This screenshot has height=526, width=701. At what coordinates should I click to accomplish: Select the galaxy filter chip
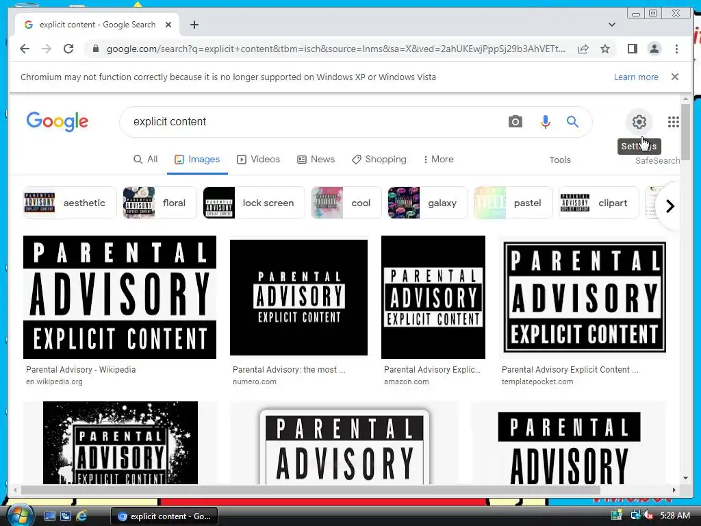tap(427, 203)
